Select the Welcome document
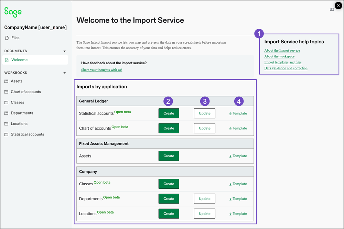The height and width of the screenshot is (229, 344). (x=19, y=60)
